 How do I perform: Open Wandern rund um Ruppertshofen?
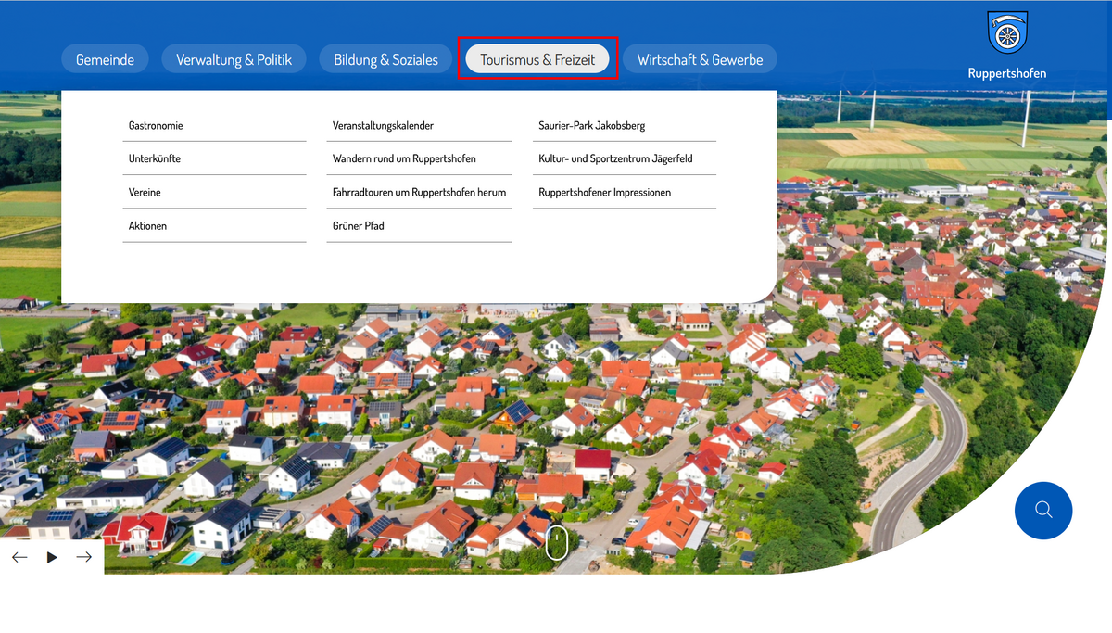point(419,158)
